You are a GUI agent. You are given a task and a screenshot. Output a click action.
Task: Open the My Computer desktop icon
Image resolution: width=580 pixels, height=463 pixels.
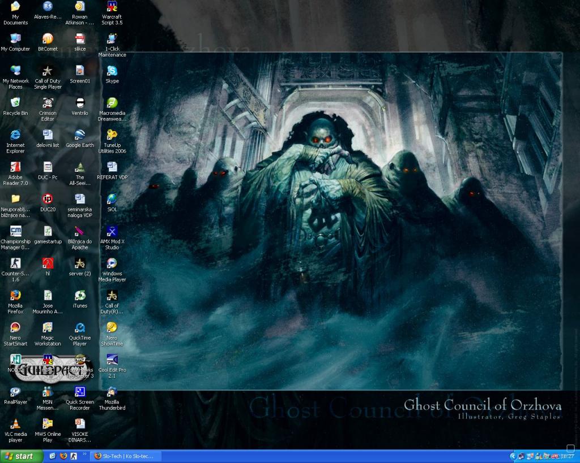coord(15,42)
